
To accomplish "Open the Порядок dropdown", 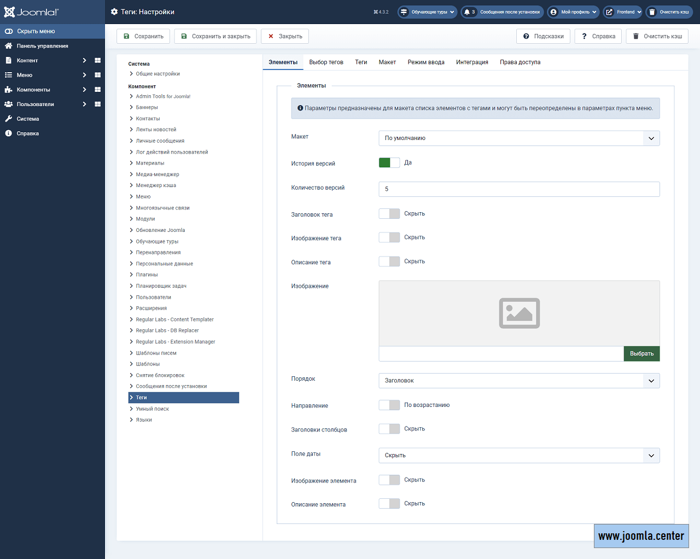I will 518,381.
